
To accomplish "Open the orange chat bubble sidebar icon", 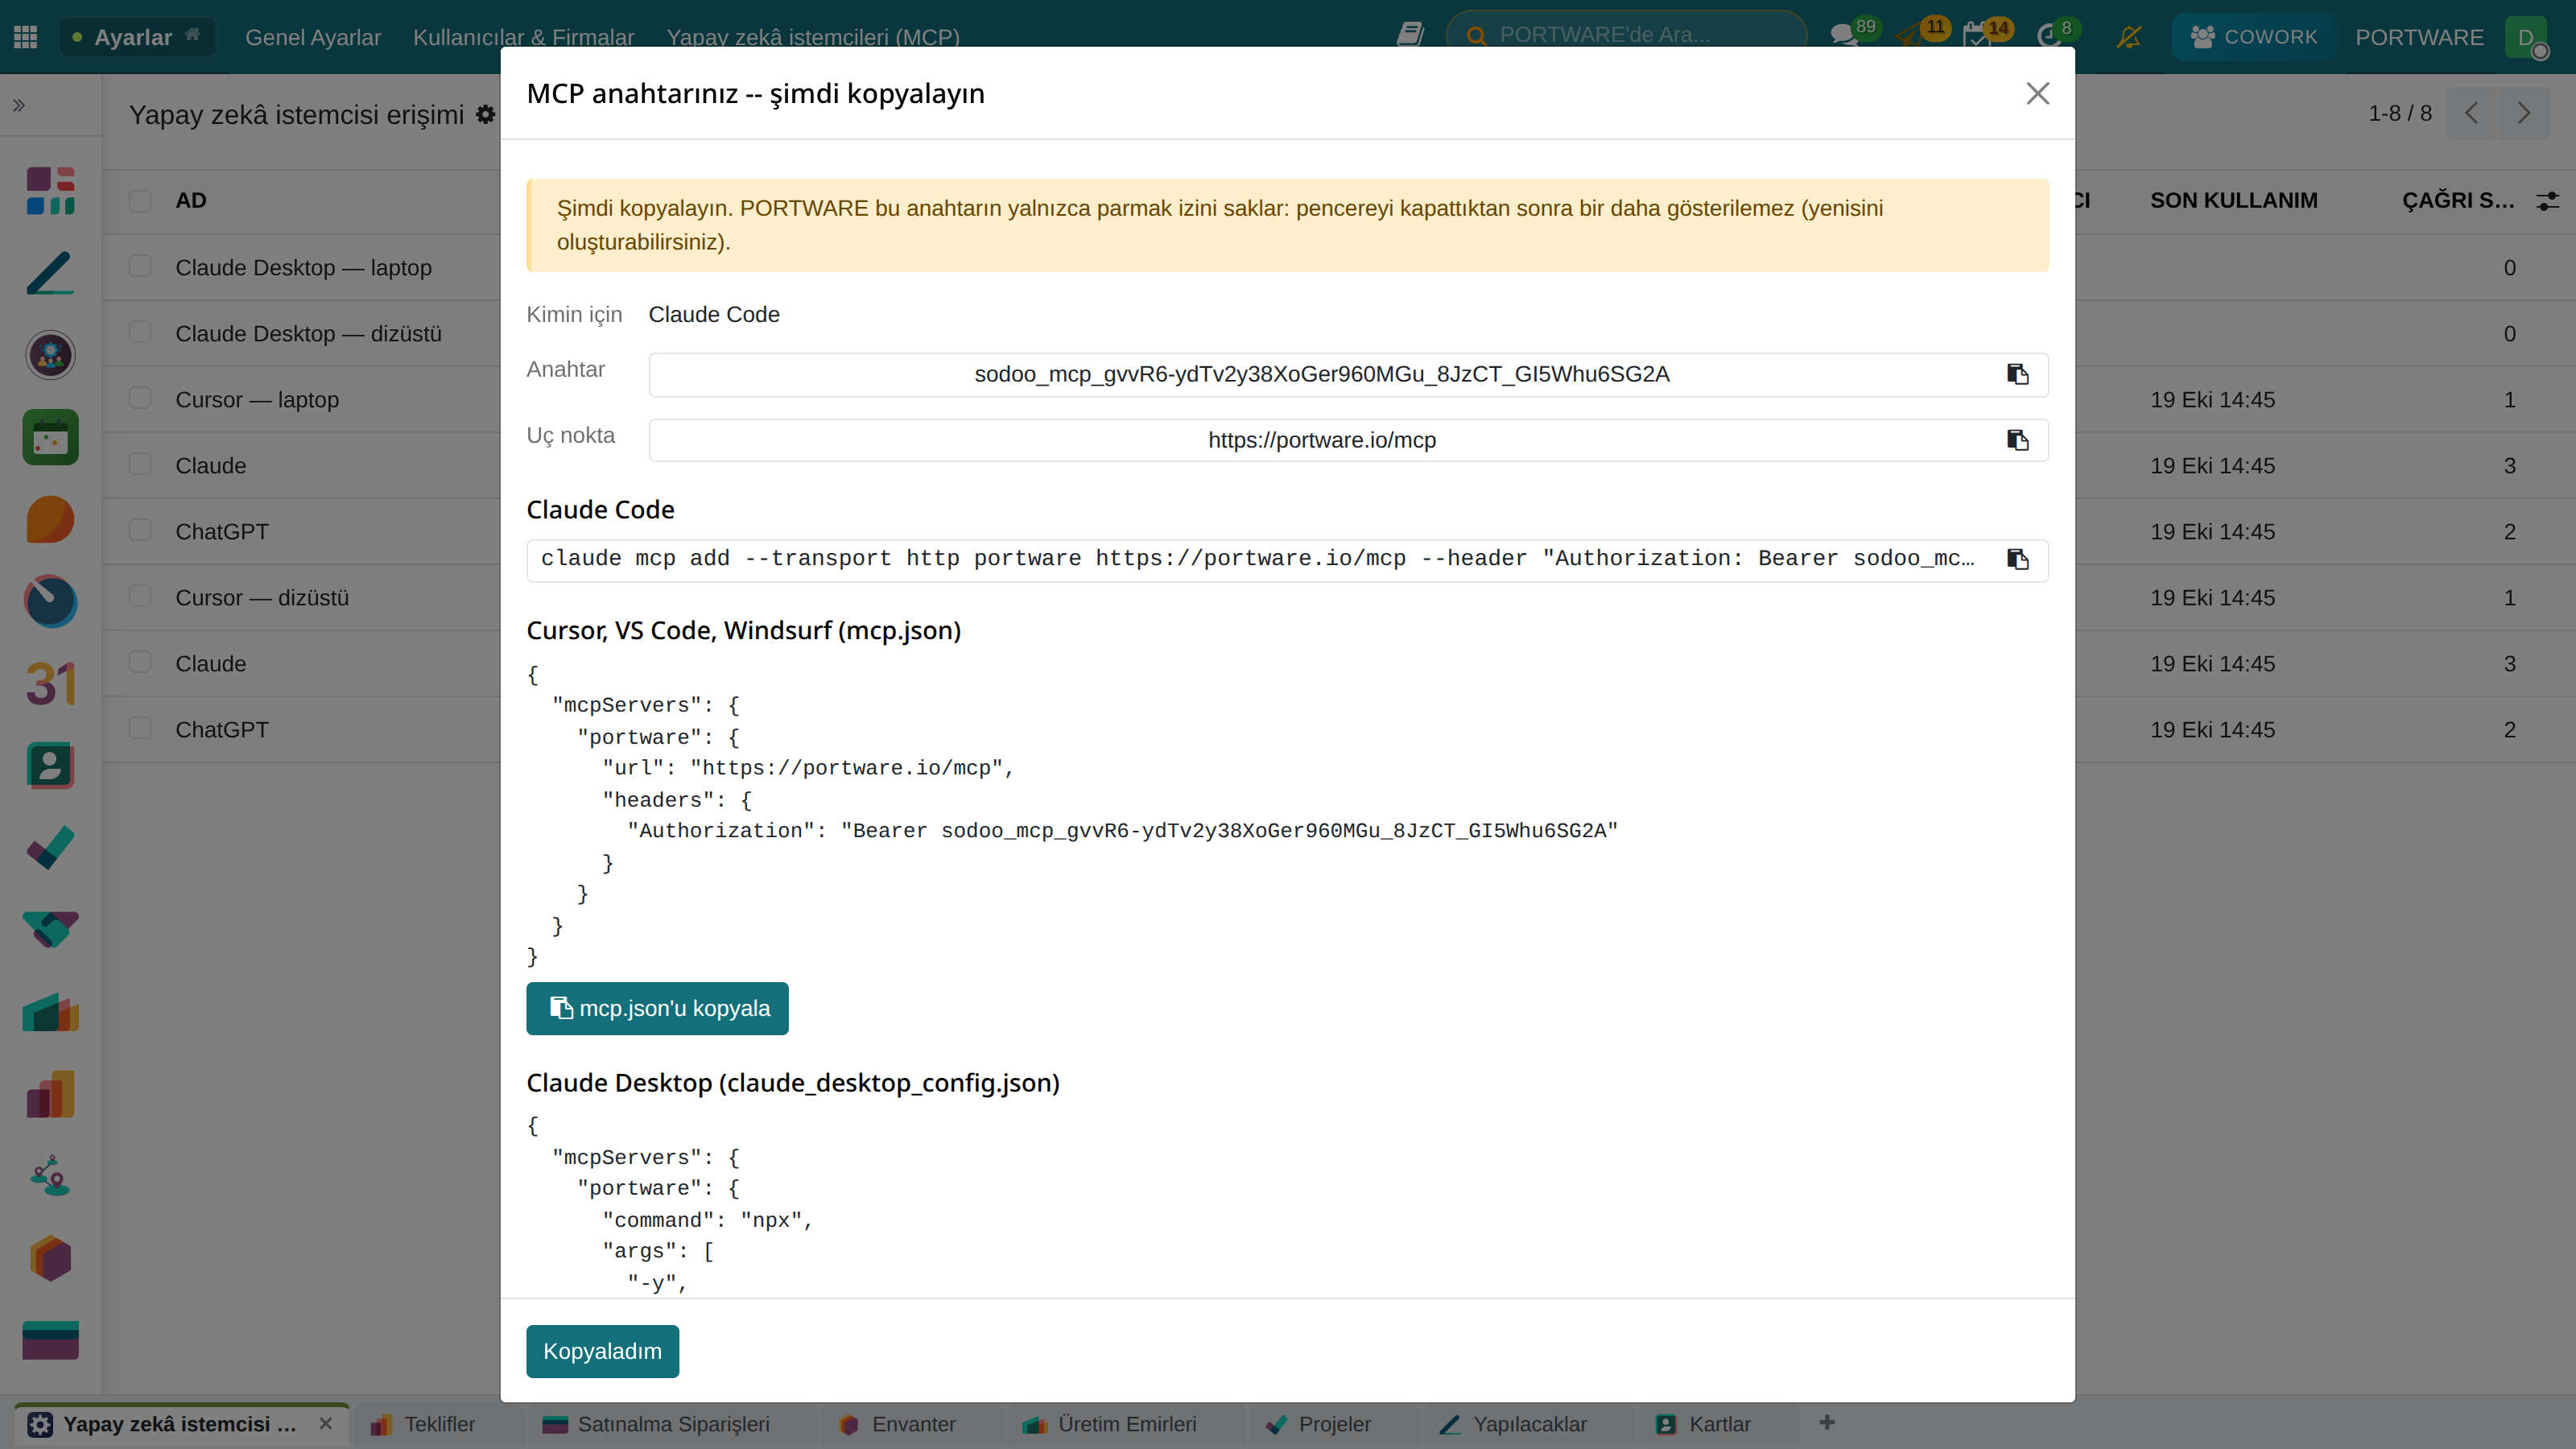I will 50,519.
